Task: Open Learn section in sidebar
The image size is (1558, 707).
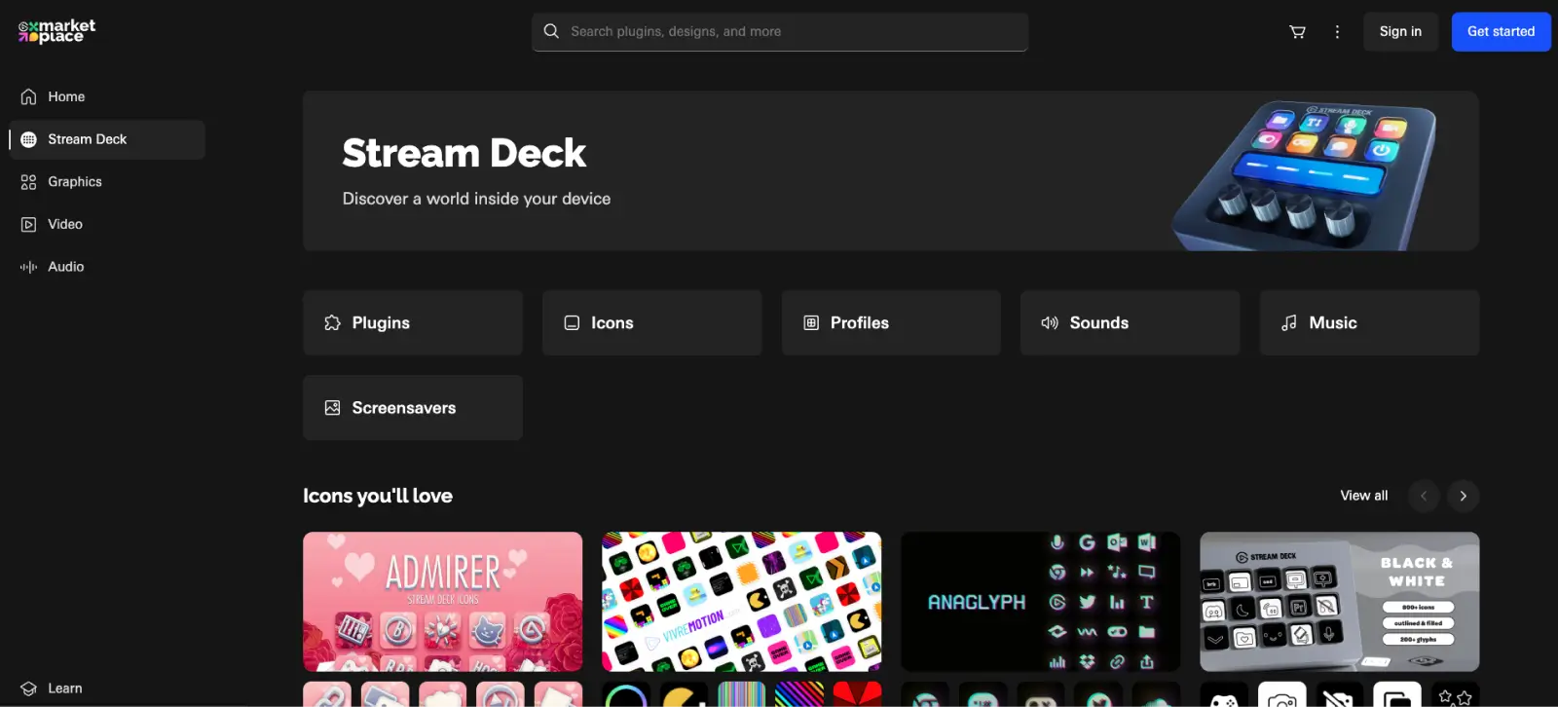Action: 107,688
